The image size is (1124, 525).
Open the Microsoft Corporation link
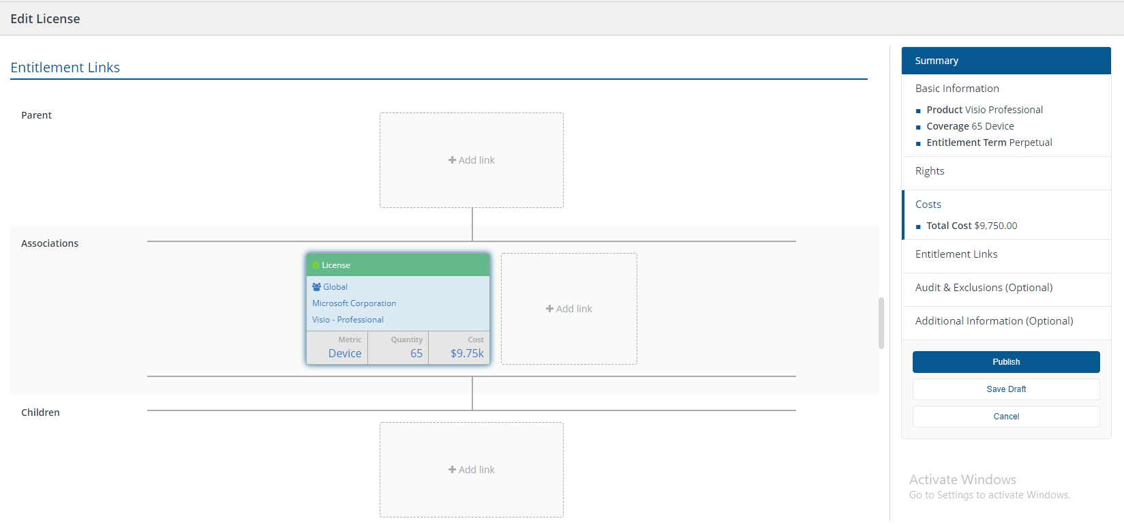pos(354,303)
